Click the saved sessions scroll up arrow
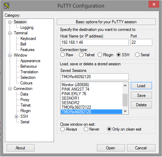 125,86
